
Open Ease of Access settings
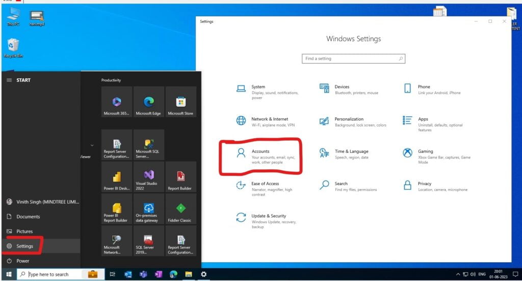pos(266,189)
